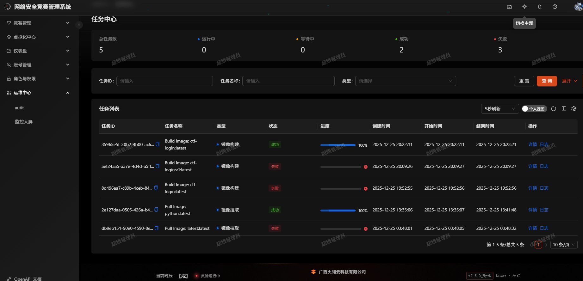This screenshot has height=281, width=583.
Task: Expand the 竞赛管理 sidebar menu
Action: 38,23
